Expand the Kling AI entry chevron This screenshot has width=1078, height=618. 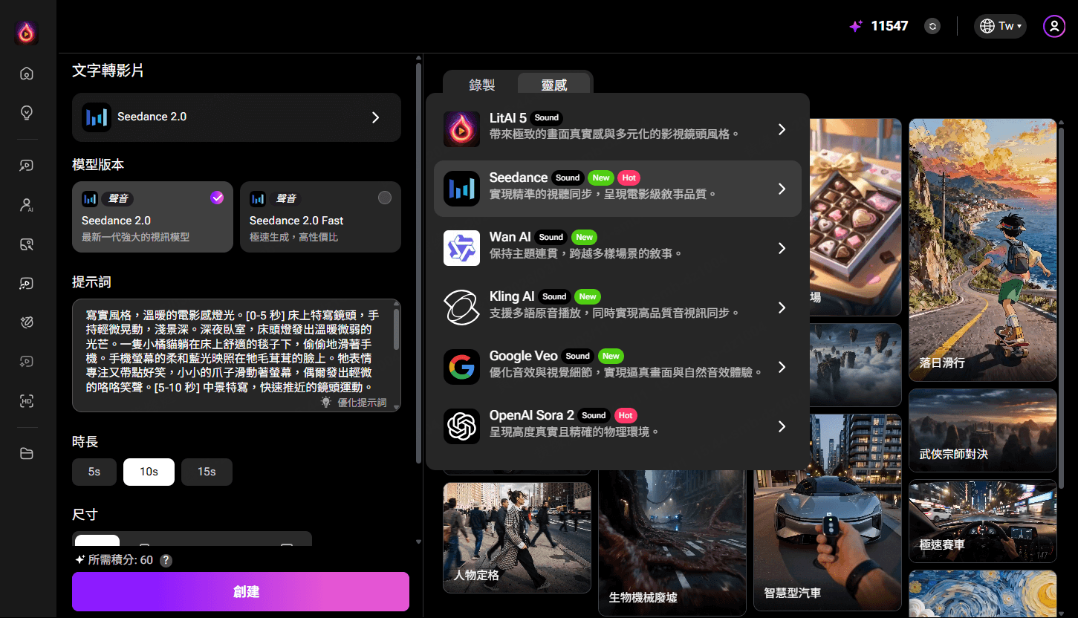(x=782, y=308)
